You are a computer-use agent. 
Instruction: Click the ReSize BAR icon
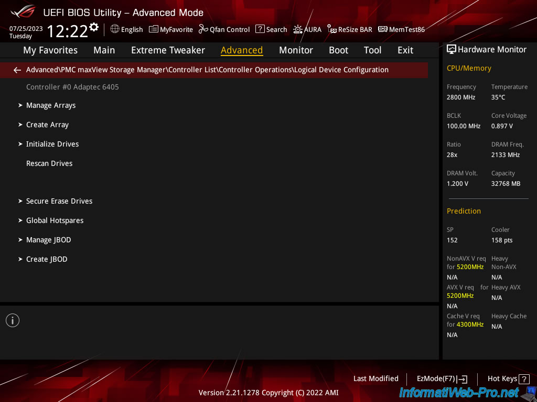pyautogui.click(x=331, y=29)
